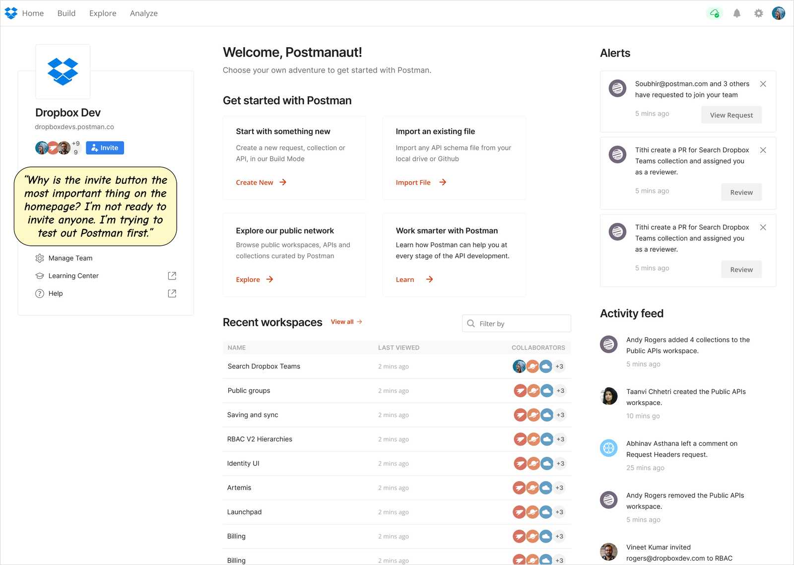
Task: Open Manage Team in sidebar
Action: 70,258
